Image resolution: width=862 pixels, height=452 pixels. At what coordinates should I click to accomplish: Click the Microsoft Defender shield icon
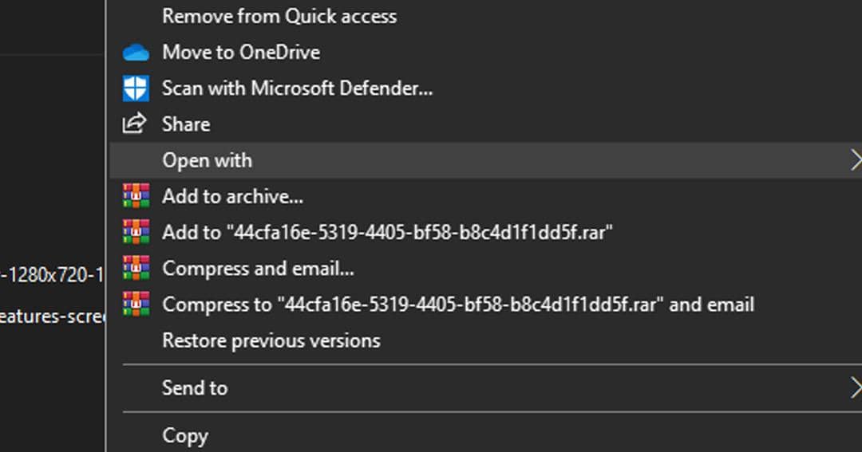coord(136,88)
